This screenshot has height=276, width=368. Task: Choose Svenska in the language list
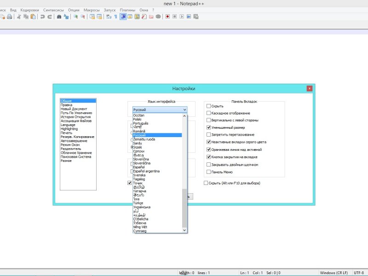coord(157,175)
